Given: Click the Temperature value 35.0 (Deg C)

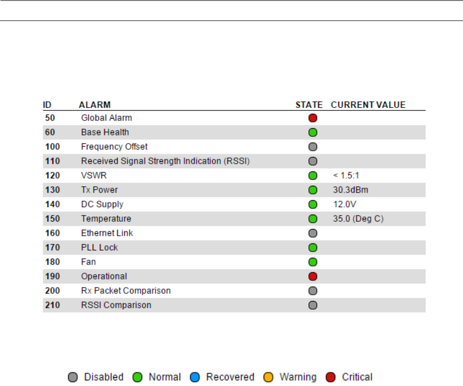Looking at the screenshot, I should [358, 218].
